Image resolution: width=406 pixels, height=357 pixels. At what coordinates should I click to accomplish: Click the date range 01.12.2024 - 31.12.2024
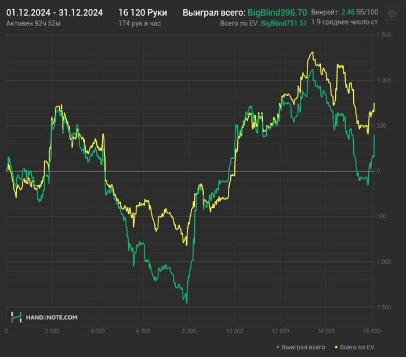[x=55, y=12]
